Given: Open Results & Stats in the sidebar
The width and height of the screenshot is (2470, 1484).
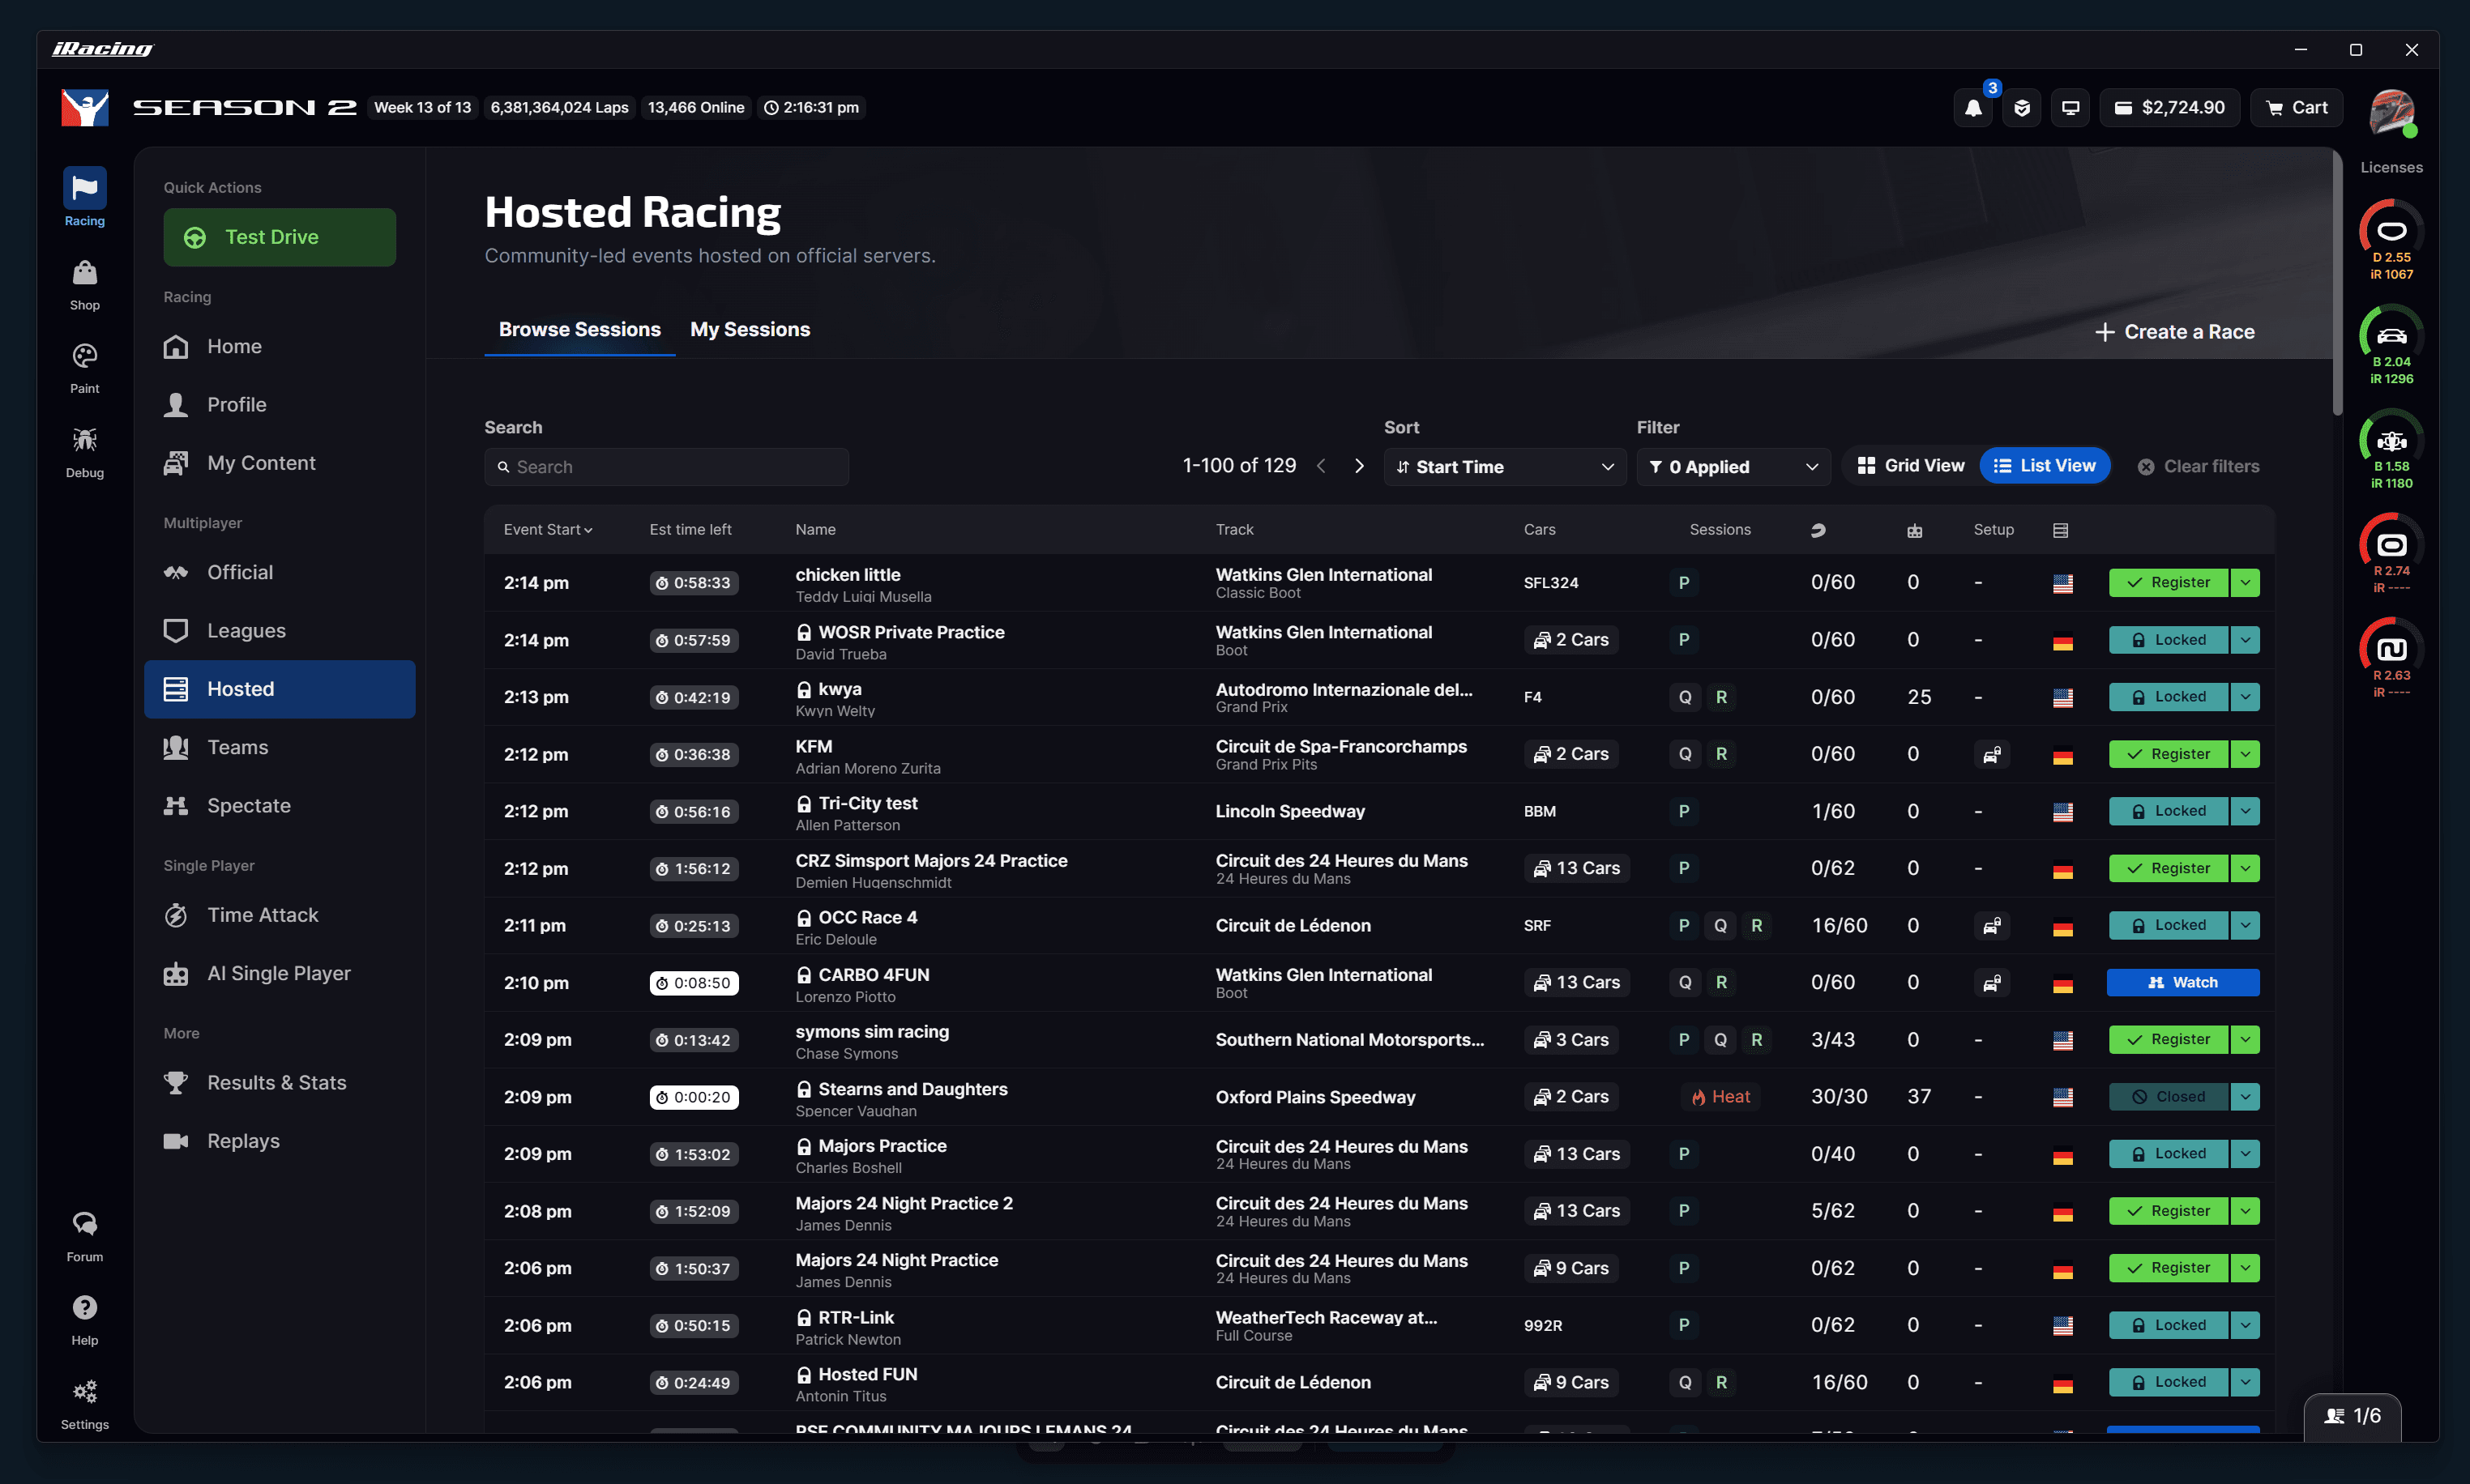Looking at the screenshot, I should (280, 1083).
